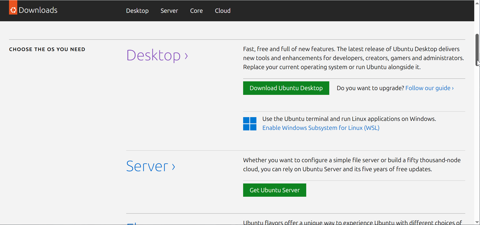The image size is (480, 225).
Task: Click the Download Ubuntu Desktop button
Action: click(286, 88)
